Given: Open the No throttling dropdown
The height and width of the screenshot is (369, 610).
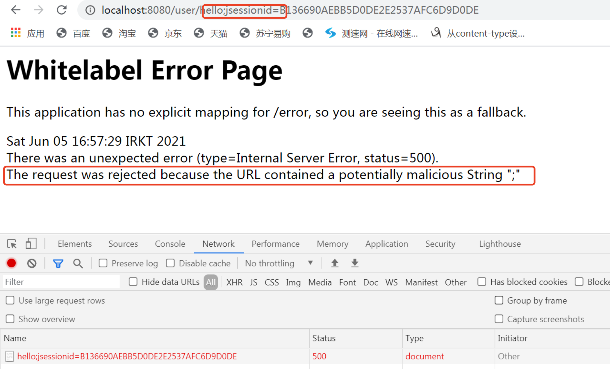Looking at the screenshot, I should pos(279,263).
